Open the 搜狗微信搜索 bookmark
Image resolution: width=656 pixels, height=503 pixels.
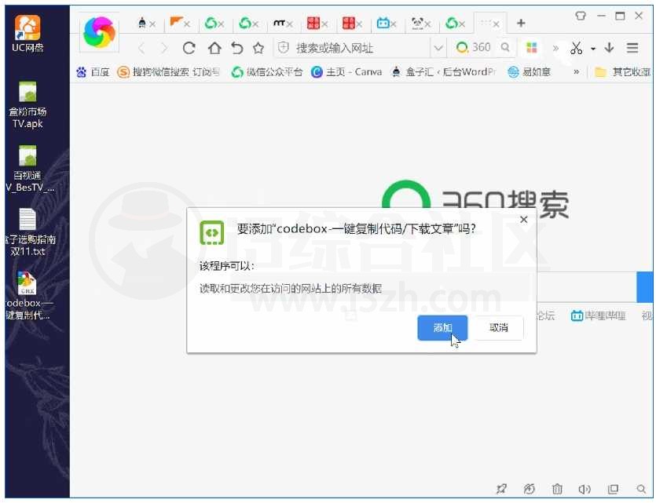click(168, 72)
